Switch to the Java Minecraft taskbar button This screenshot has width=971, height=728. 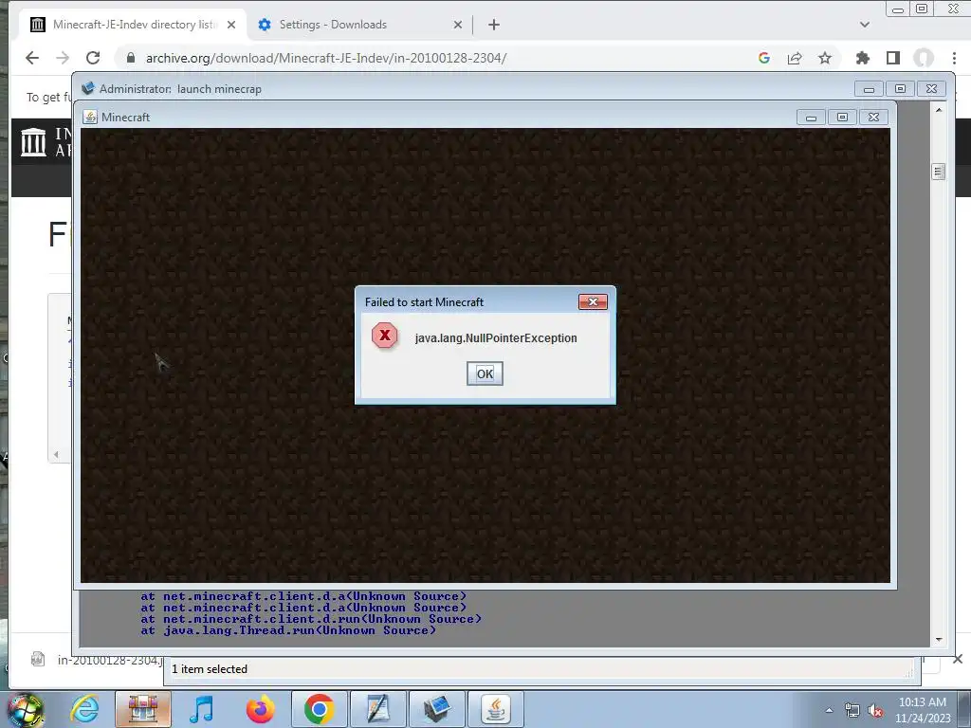point(495,709)
